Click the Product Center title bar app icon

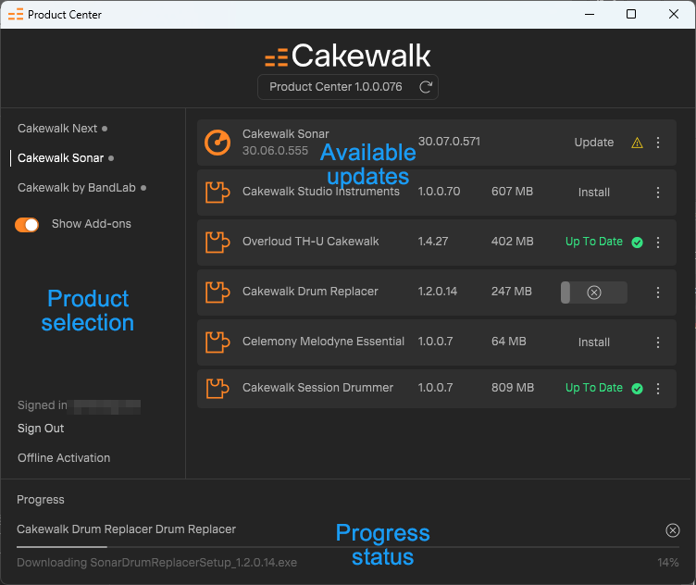(16, 15)
